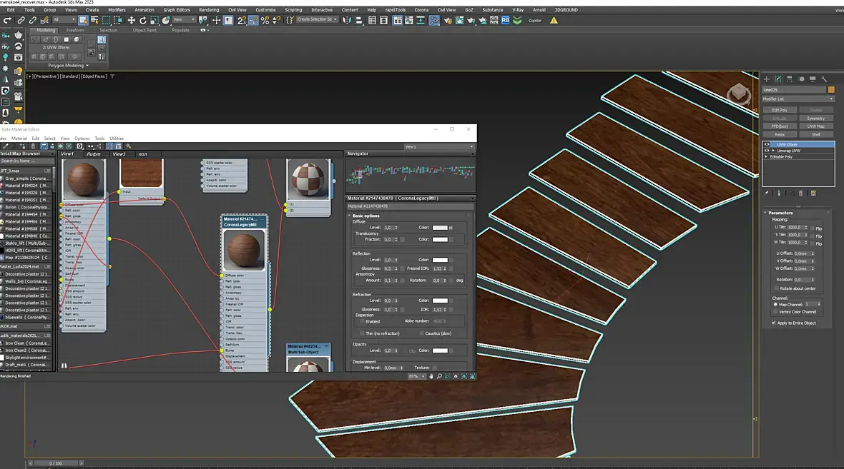Viewport: 844px width, 469px height.
Task: Open the Hierarchy tab in command panel
Action: click(x=790, y=79)
